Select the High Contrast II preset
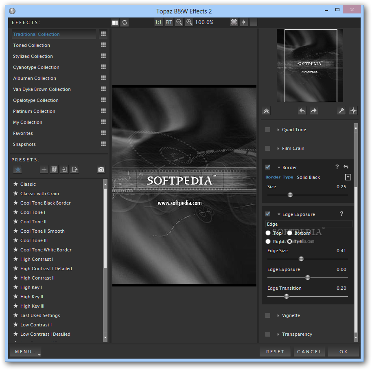 37,278
